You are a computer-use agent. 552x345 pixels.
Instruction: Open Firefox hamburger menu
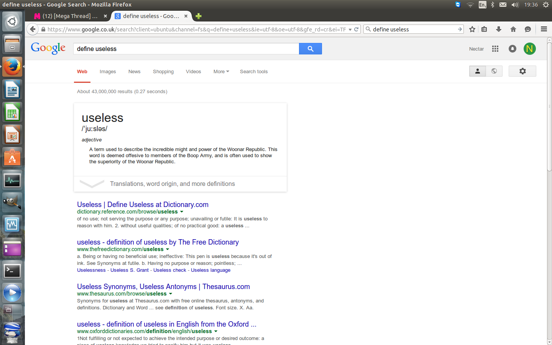pos(544,29)
